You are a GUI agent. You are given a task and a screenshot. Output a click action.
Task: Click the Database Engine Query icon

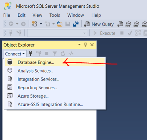click(x=120, y=24)
